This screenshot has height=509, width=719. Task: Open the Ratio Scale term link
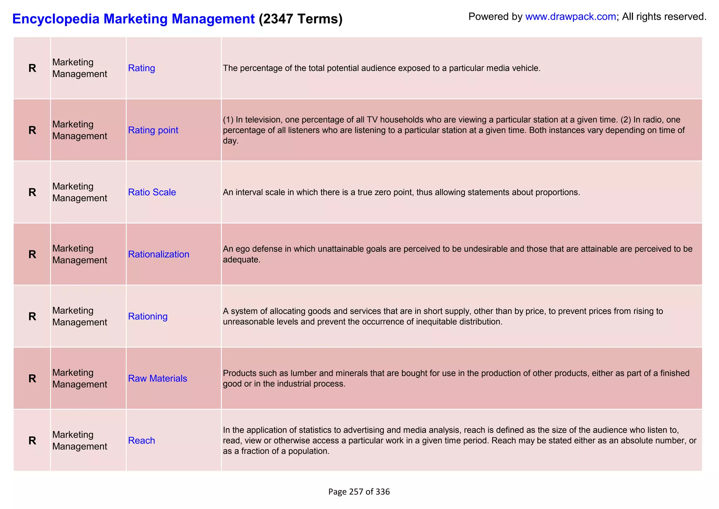152,192
